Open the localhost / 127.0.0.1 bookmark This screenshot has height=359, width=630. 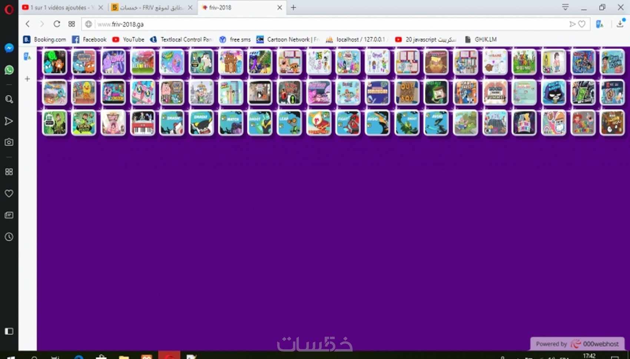(356, 39)
